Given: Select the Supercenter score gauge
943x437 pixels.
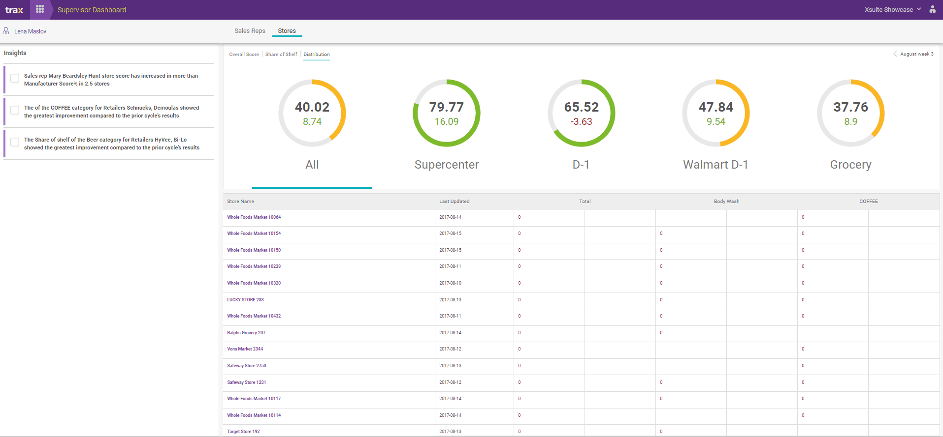Looking at the screenshot, I should point(446,114).
